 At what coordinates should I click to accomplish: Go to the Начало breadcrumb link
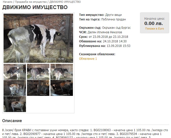coord(8,2)
